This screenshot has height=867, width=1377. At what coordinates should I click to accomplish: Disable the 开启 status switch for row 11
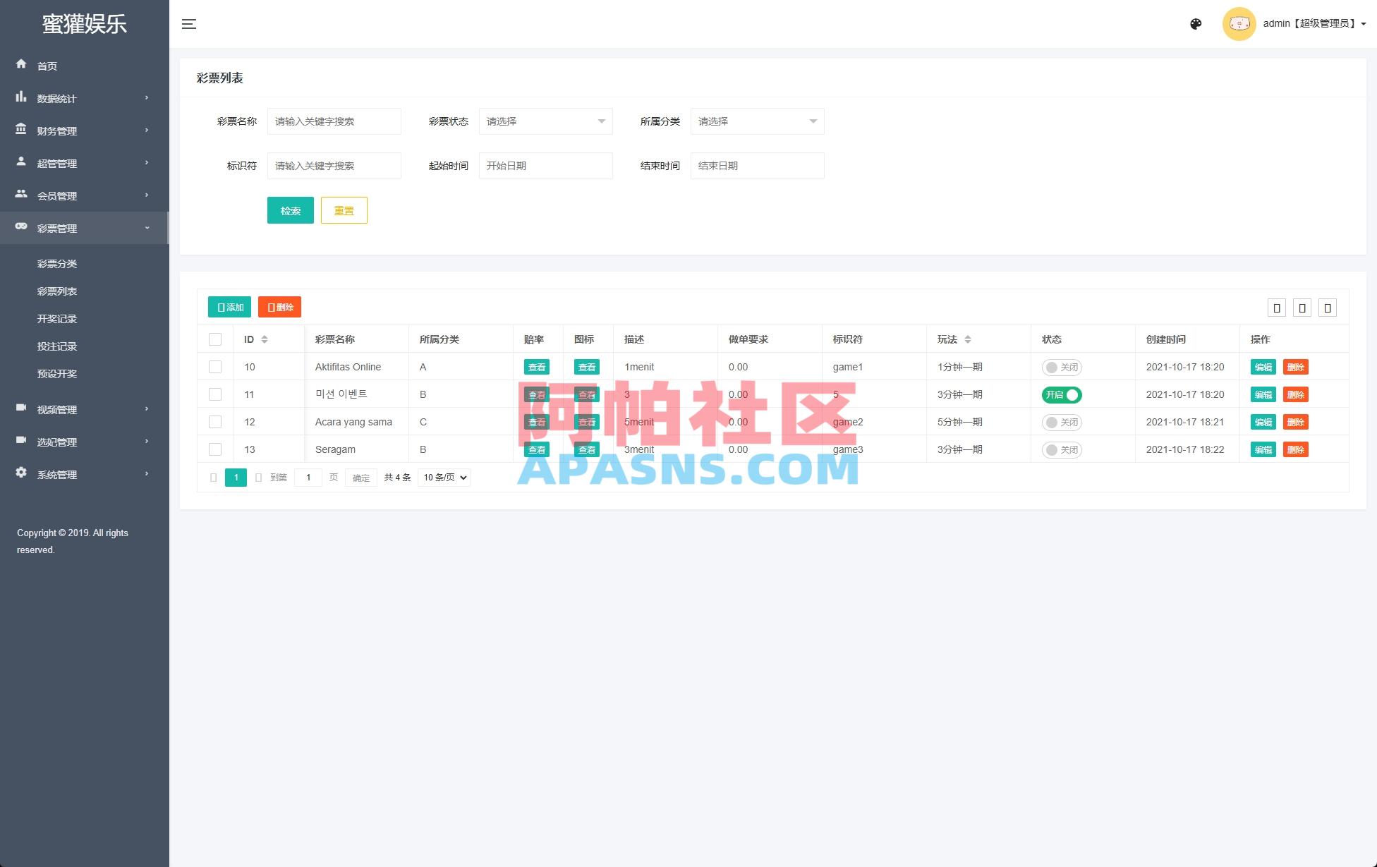(1061, 394)
